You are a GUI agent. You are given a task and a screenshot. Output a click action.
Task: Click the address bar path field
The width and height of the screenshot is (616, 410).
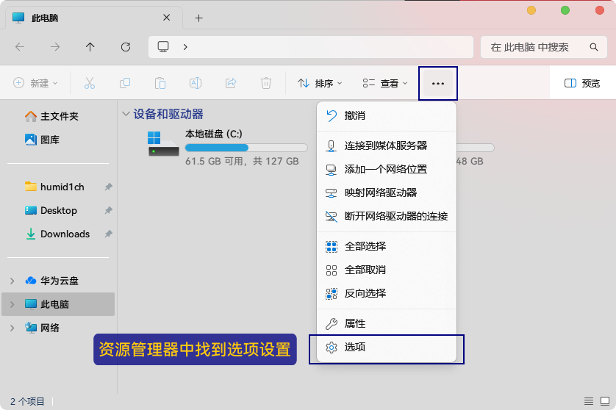point(311,47)
